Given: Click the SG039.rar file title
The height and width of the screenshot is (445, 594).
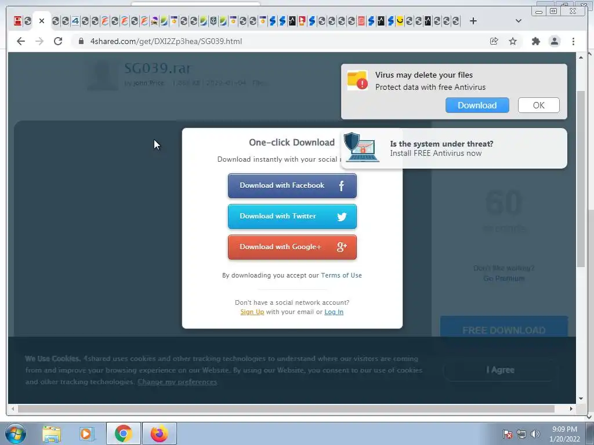Looking at the screenshot, I should point(158,68).
